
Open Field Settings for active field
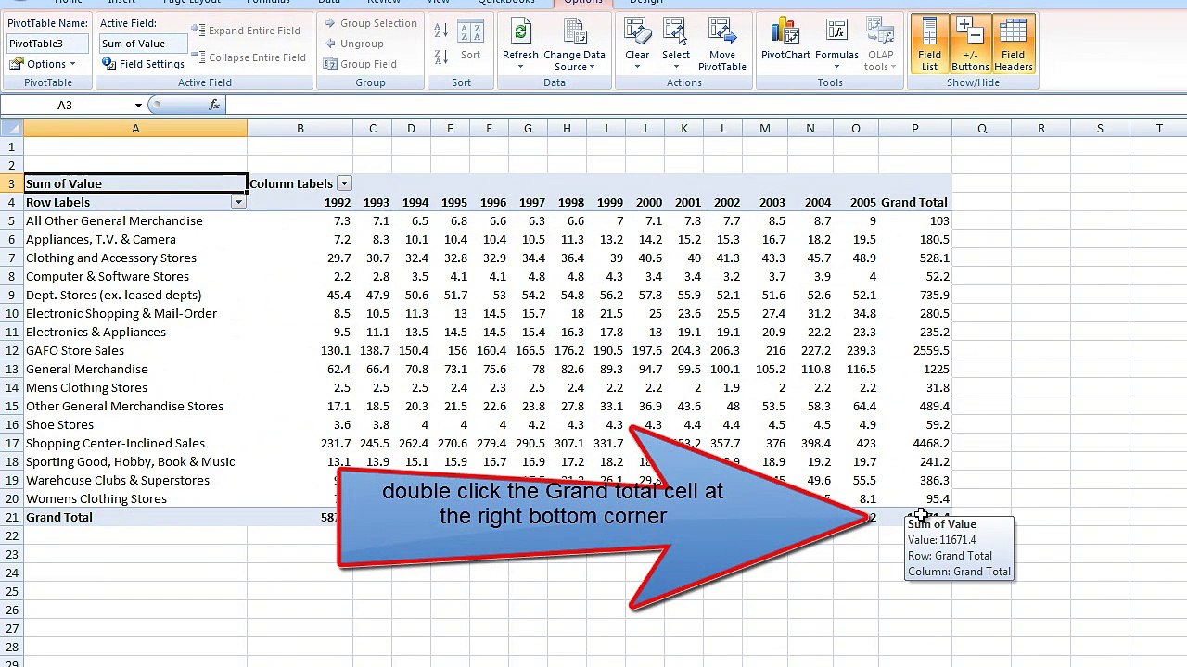click(144, 64)
